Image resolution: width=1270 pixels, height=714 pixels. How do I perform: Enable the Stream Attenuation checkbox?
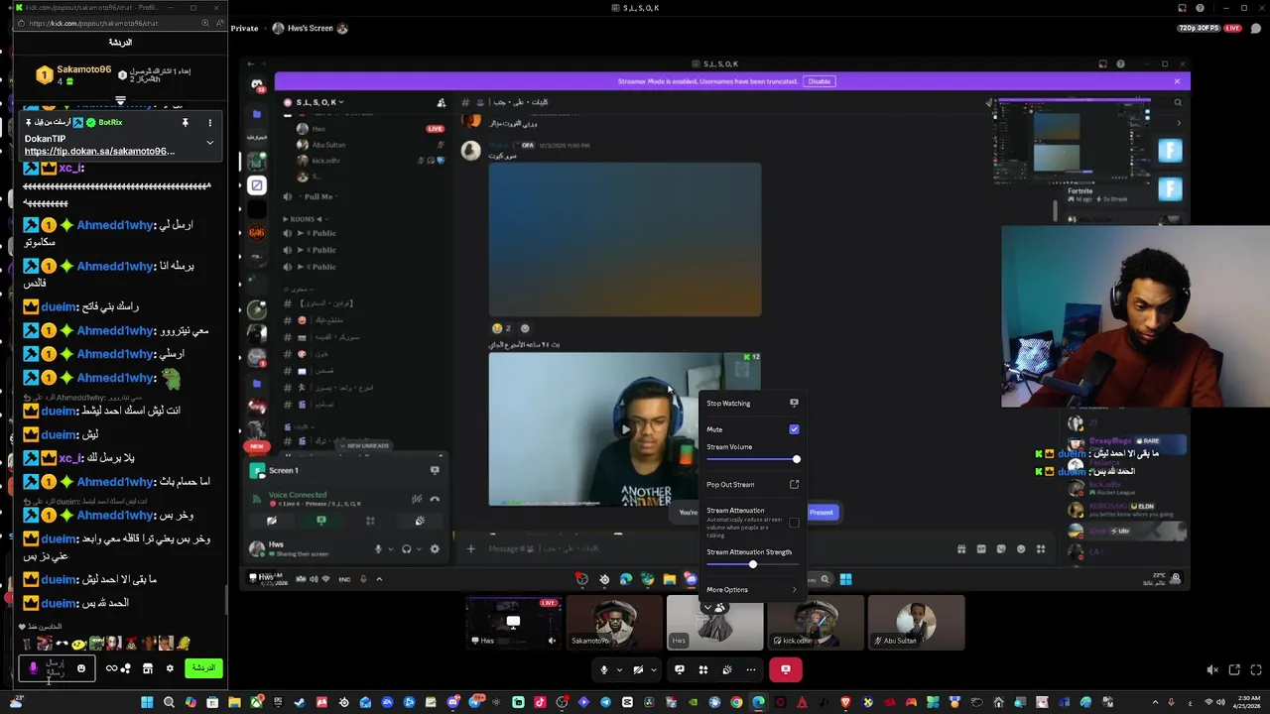[x=794, y=523]
